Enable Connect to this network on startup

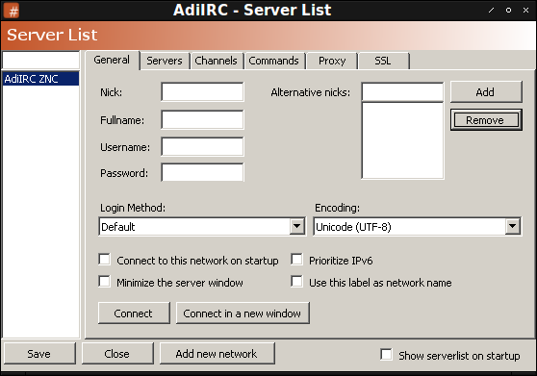[105, 260]
